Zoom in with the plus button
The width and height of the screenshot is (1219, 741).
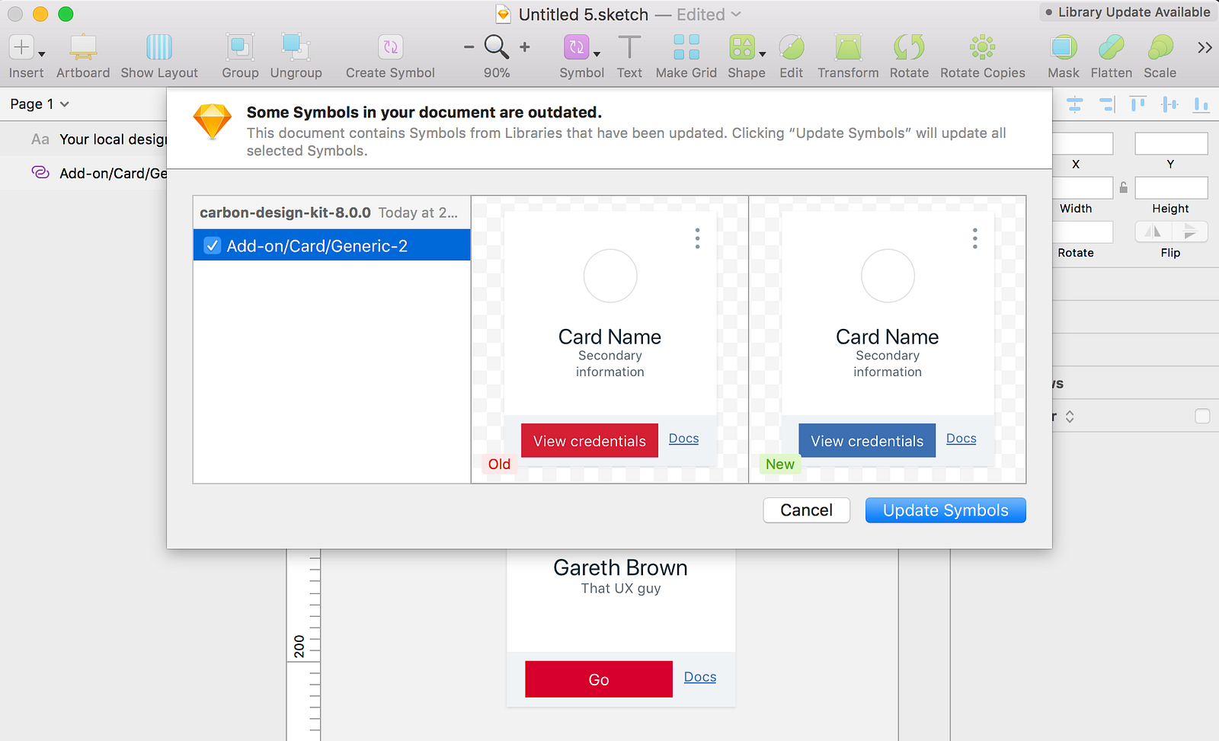coord(525,47)
